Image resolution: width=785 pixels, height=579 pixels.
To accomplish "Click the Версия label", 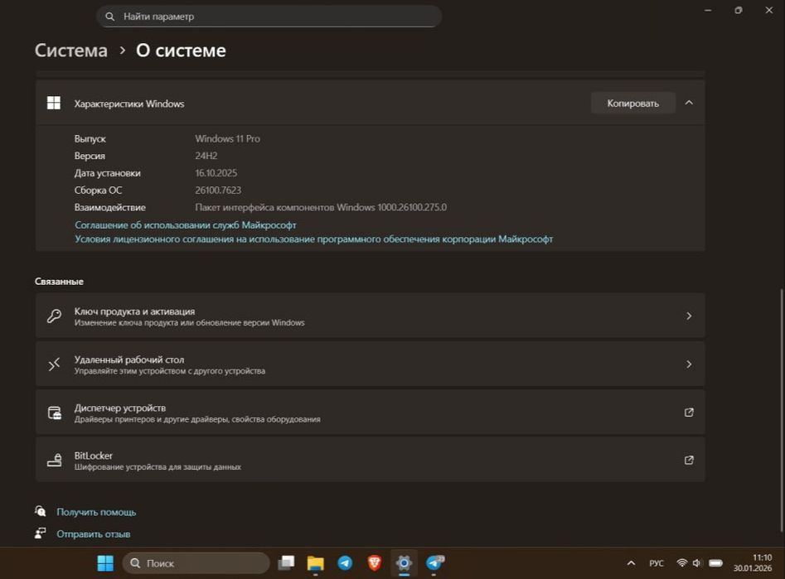I will coord(90,156).
